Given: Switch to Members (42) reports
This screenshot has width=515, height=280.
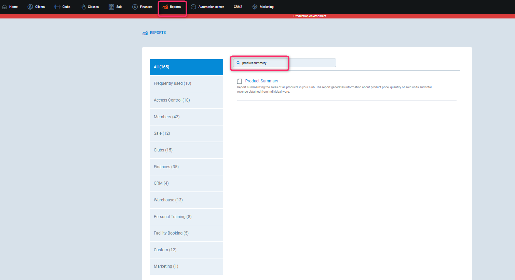Looking at the screenshot, I should coord(186,117).
